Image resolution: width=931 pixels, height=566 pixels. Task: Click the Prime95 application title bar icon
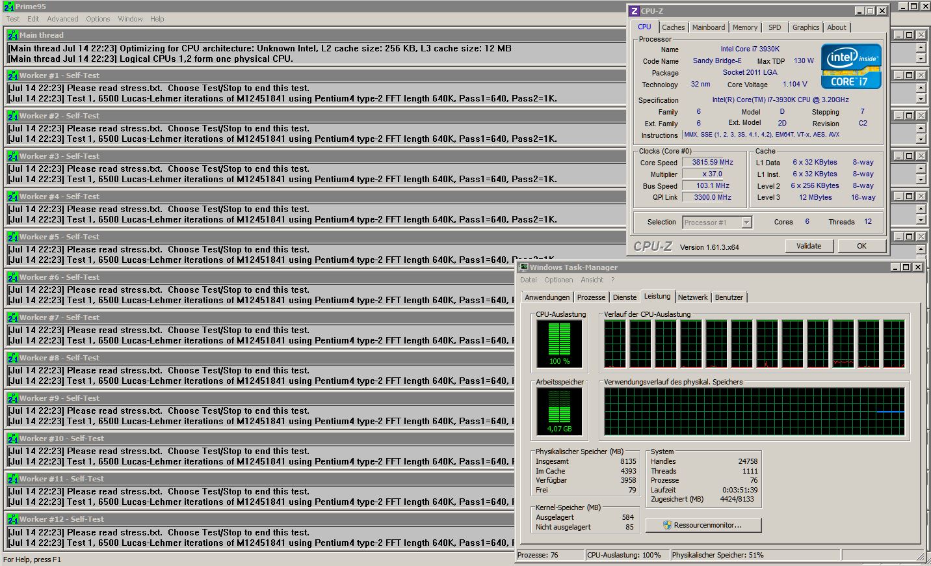[8, 7]
